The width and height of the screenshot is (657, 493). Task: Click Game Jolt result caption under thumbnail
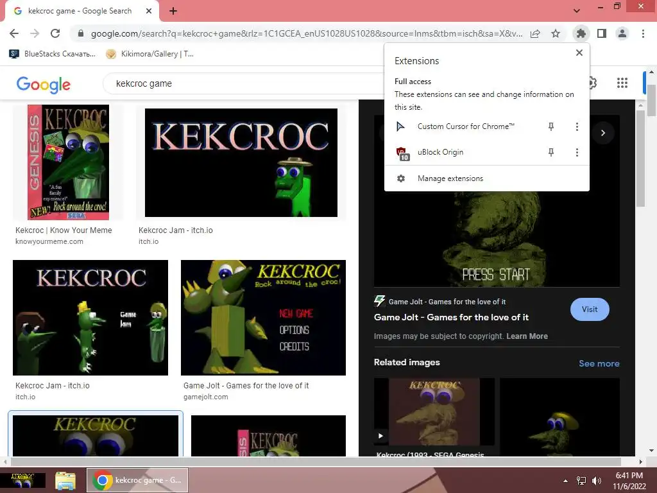pyautogui.click(x=246, y=386)
